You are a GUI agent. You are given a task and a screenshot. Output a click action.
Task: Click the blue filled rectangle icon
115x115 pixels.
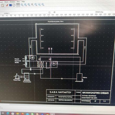point(10,5)
